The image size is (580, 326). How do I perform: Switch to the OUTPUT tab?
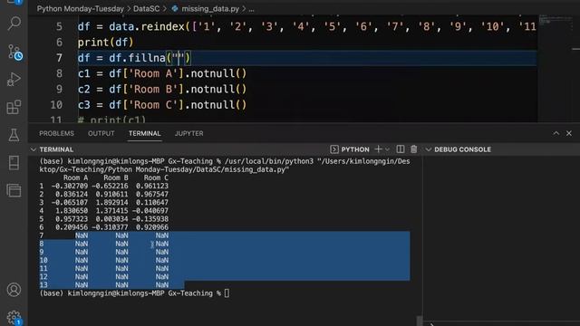101,133
